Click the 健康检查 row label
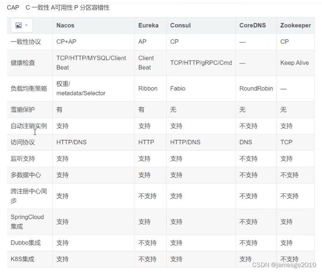 click(x=23, y=63)
